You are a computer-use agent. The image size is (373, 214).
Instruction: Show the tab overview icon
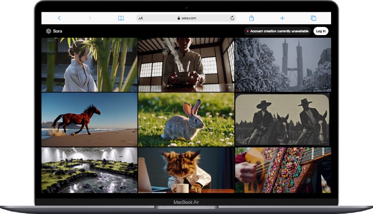click(313, 18)
